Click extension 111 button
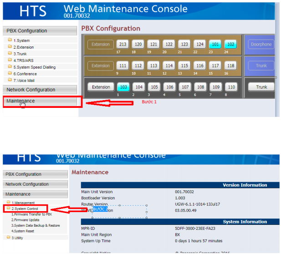 coord(123,66)
